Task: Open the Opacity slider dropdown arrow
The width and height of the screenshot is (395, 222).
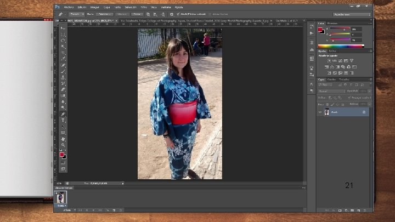Action: [x=369, y=91]
